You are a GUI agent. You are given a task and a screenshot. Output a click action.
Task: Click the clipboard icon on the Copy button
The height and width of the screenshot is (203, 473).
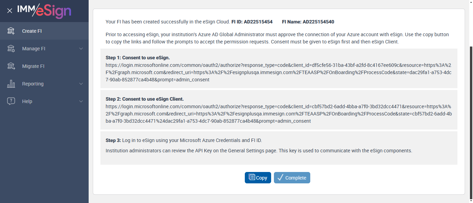pos(252,178)
